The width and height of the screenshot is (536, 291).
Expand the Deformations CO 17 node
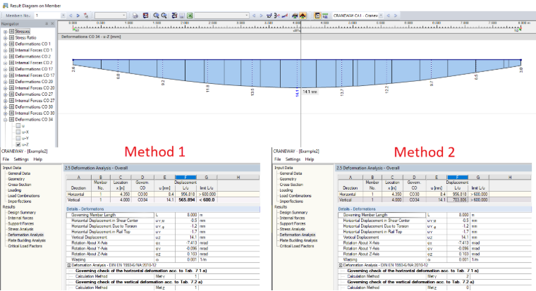6,69
